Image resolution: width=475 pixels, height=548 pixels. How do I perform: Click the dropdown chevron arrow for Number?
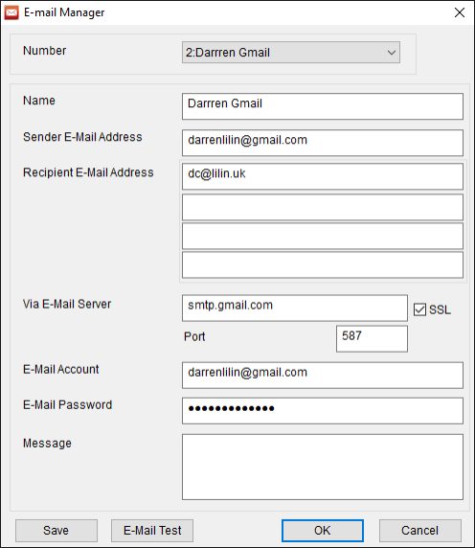(x=392, y=53)
